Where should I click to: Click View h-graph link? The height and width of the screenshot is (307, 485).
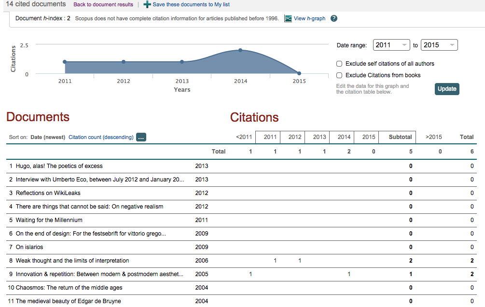pyautogui.click(x=309, y=19)
